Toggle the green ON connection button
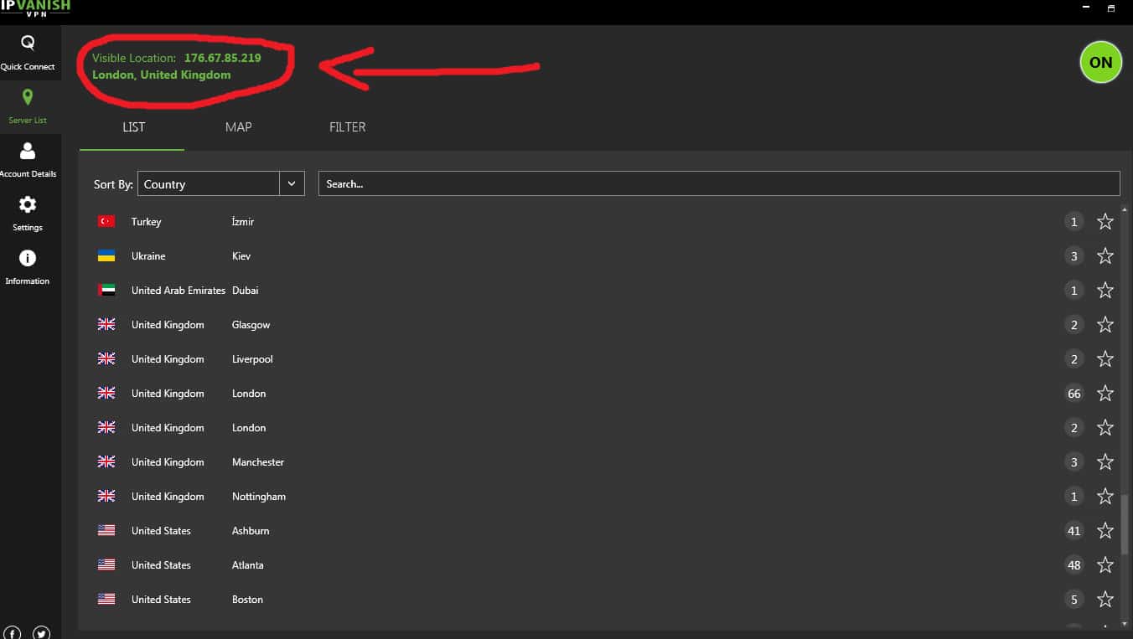Image resolution: width=1133 pixels, height=639 pixels. tap(1100, 62)
